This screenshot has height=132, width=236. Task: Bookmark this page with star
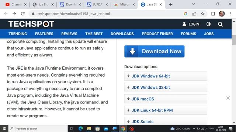click(202, 14)
